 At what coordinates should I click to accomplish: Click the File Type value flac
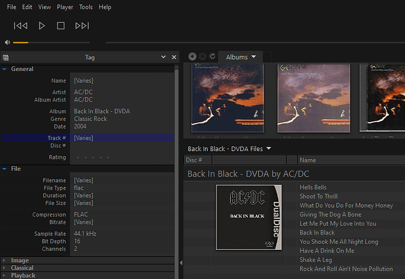(79, 188)
